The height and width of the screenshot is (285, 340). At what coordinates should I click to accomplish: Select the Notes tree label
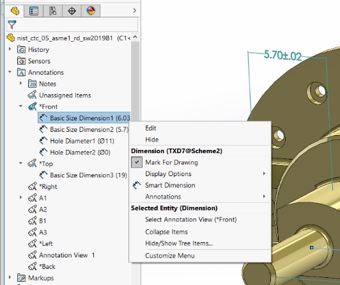point(47,84)
